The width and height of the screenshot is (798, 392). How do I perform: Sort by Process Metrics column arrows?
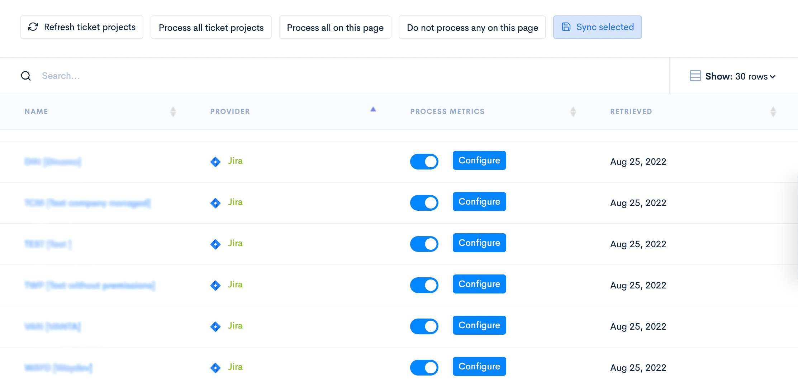coord(573,112)
